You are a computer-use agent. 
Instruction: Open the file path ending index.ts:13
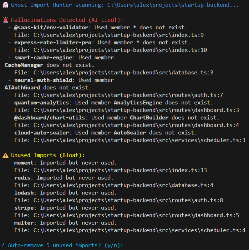point(120,170)
